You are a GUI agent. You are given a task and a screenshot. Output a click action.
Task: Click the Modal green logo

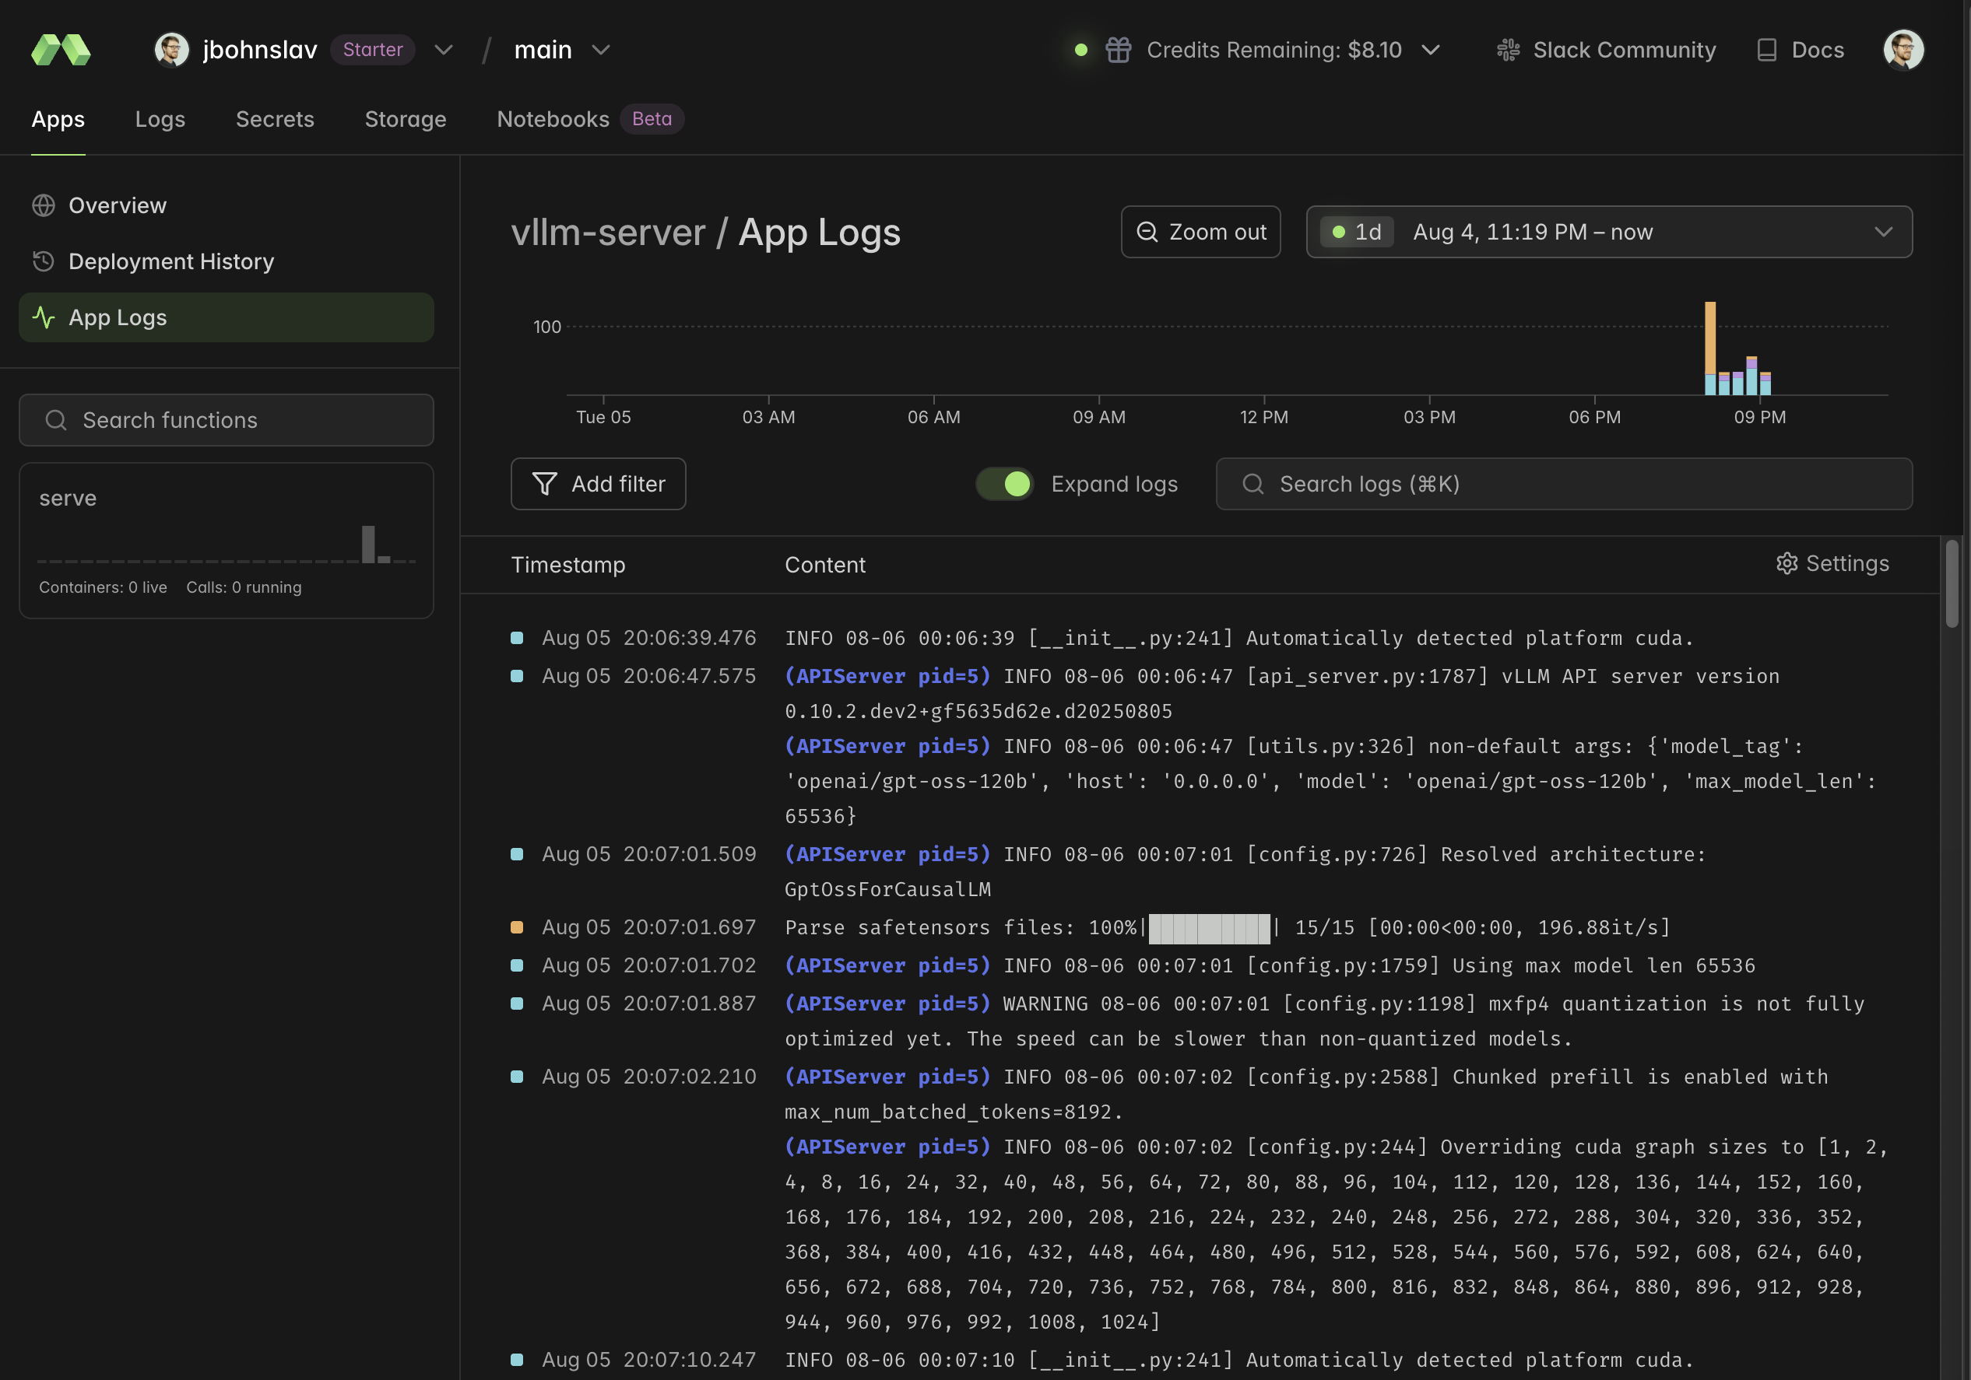click(x=61, y=50)
